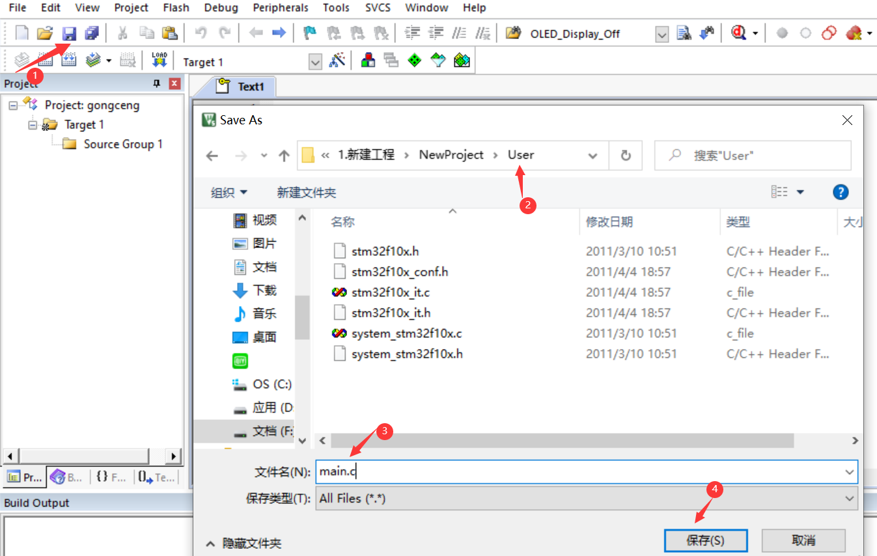
Task: Toggle a bookmark with the flag icon
Action: click(x=311, y=33)
